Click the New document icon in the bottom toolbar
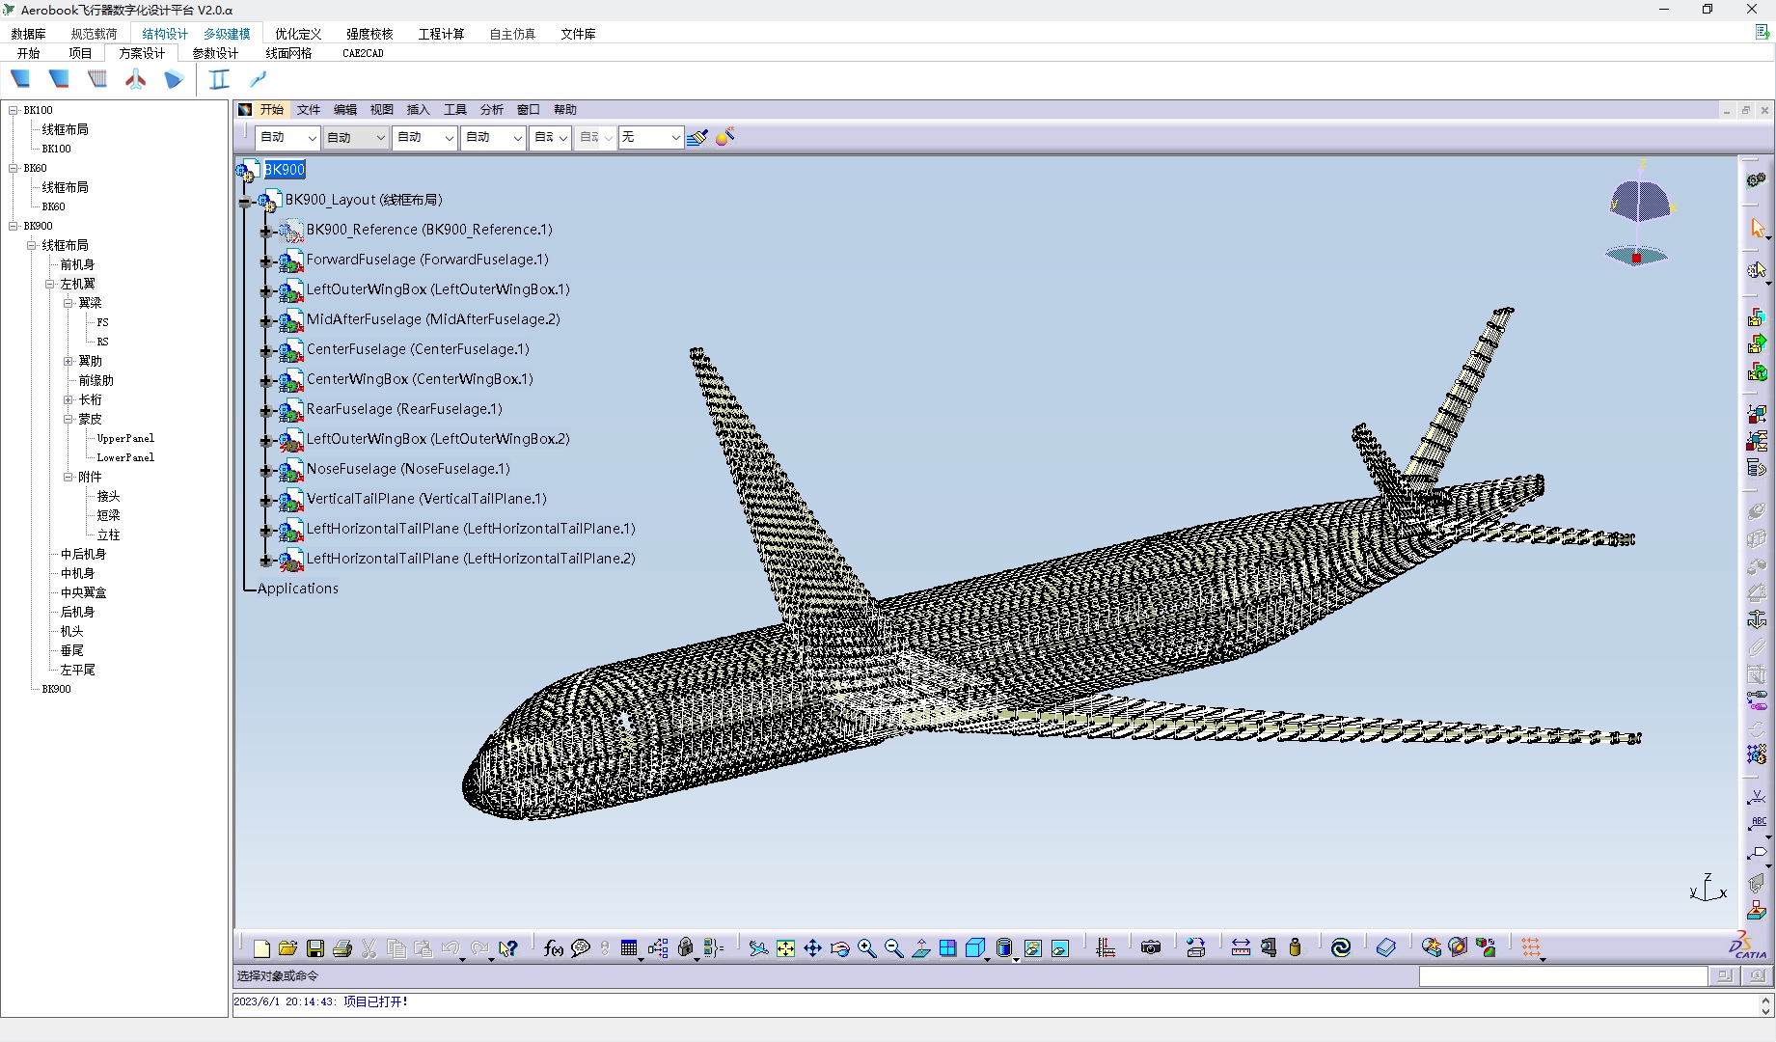The height and width of the screenshot is (1042, 1776). coord(261,948)
